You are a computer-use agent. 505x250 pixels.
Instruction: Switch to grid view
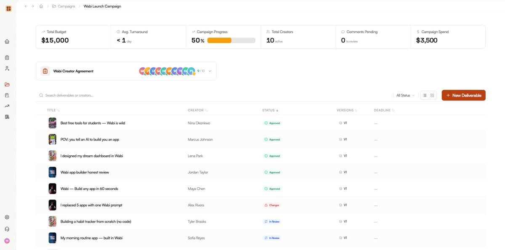click(x=432, y=96)
